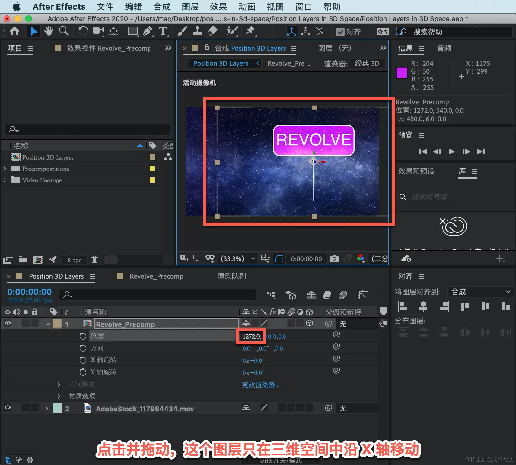
Task: Open the 8 bpc color depth setting
Action: [74, 260]
